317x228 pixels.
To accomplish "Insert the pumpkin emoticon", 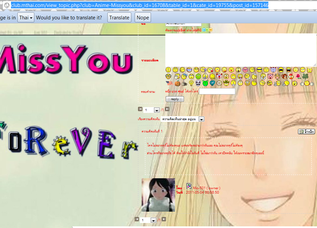I will pos(177,83).
